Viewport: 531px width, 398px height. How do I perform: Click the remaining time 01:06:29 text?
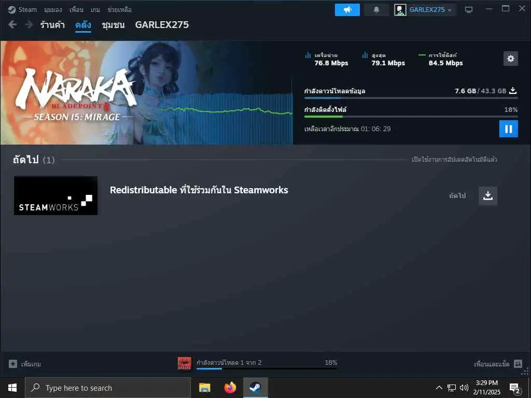[347, 129]
